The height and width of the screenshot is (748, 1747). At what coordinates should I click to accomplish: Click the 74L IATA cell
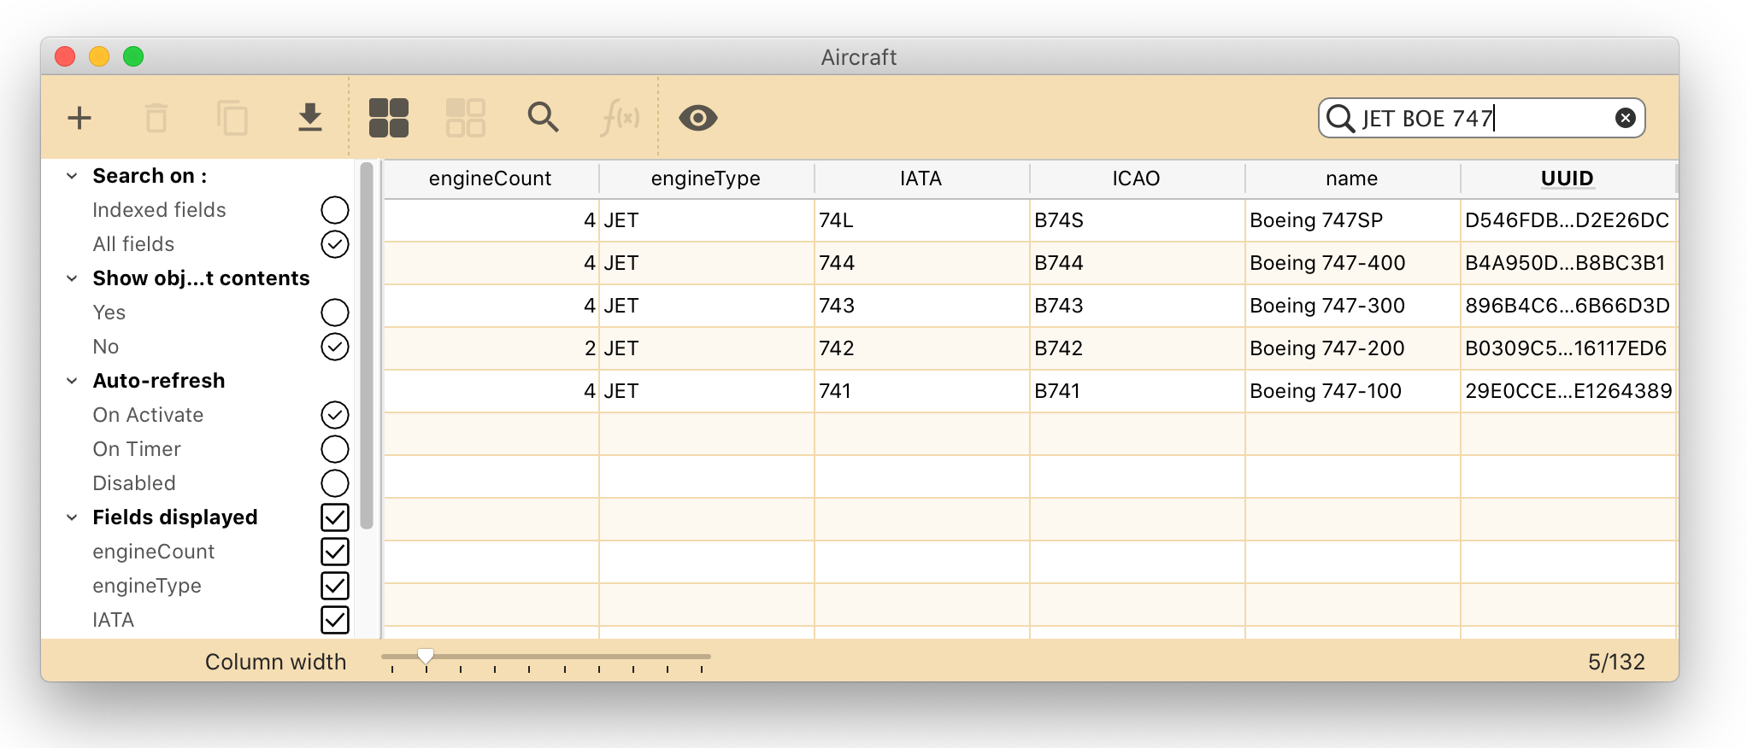point(921,220)
